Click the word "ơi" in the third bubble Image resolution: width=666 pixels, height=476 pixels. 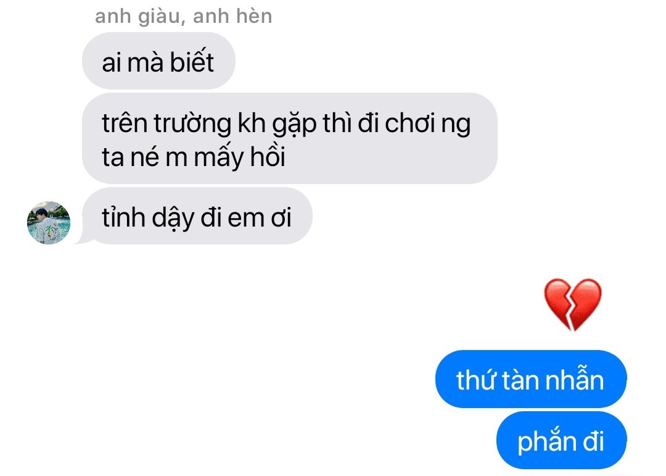[x=281, y=218]
